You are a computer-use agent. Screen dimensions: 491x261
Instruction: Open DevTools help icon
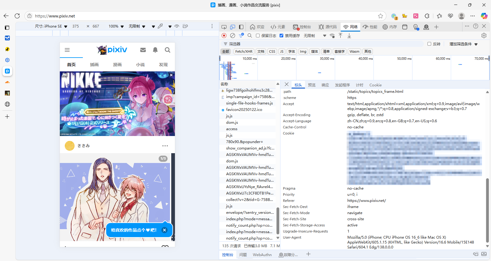[x=476, y=26]
